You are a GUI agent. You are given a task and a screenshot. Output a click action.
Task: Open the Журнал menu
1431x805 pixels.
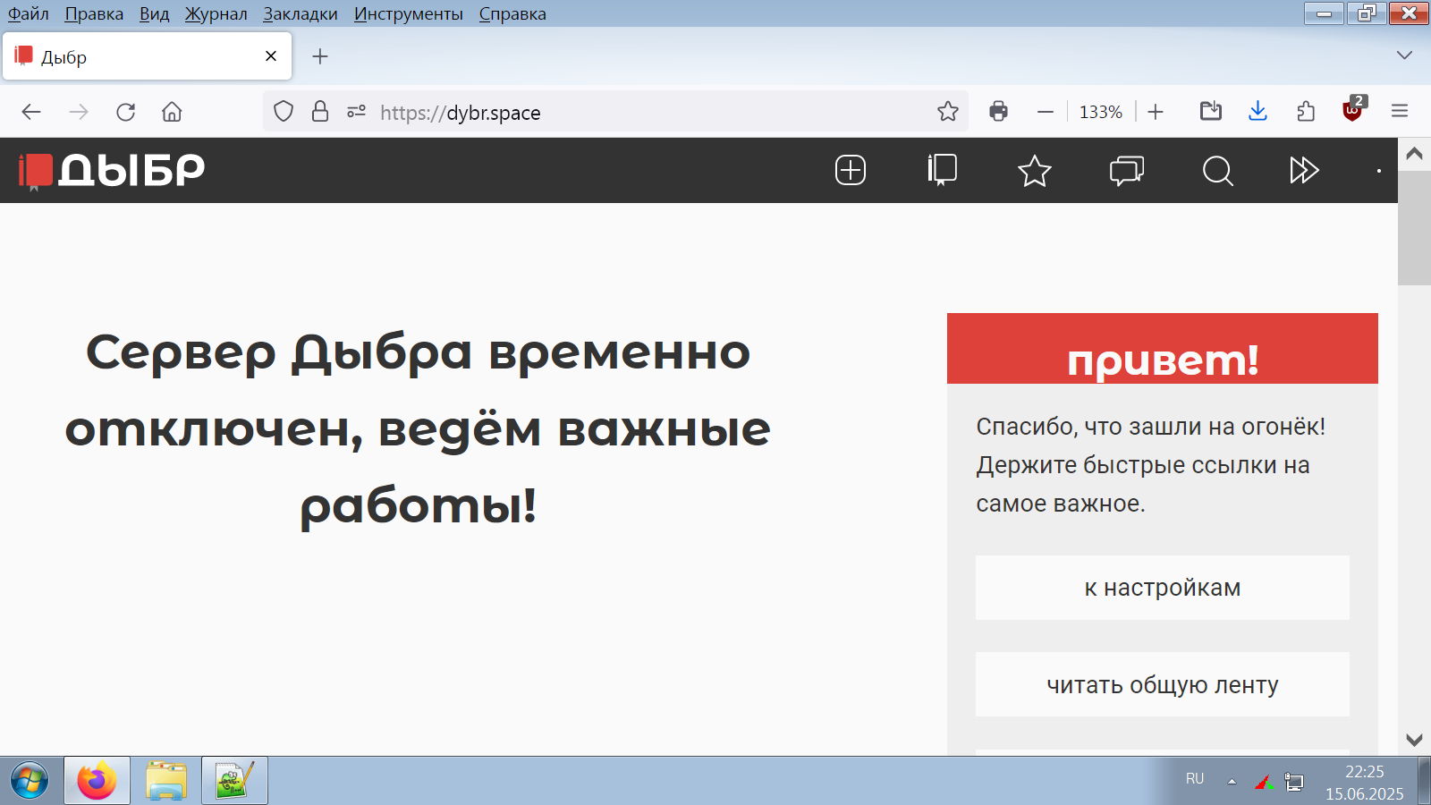[216, 13]
